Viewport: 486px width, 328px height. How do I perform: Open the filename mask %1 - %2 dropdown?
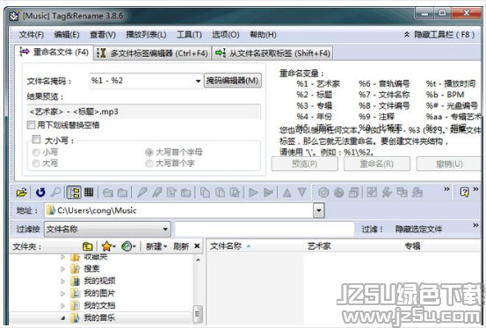click(x=198, y=81)
